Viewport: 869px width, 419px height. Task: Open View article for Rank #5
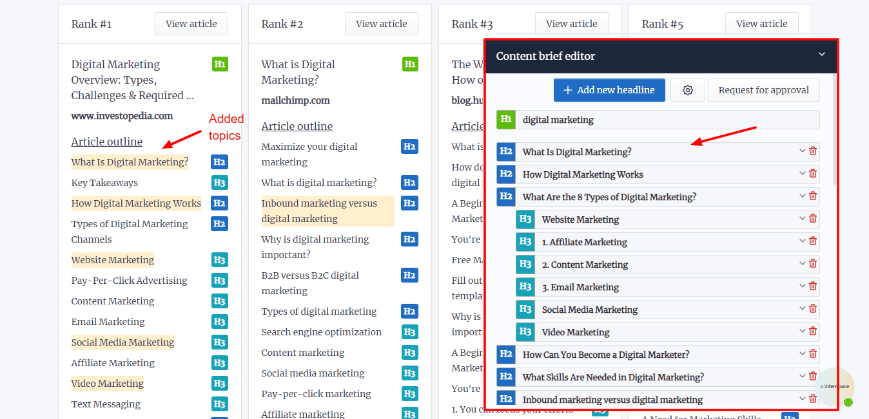(x=761, y=24)
